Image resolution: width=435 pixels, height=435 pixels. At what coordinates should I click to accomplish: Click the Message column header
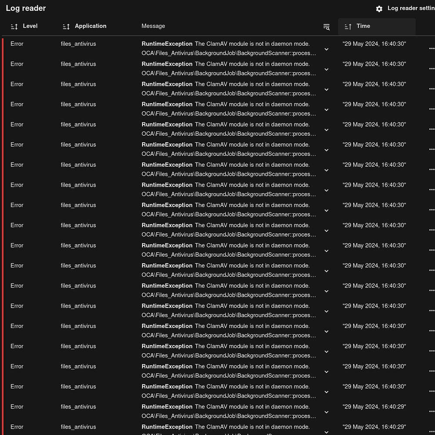pyautogui.click(x=153, y=26)
